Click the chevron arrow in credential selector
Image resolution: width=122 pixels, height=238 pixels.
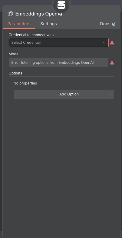tap(104, 43)
